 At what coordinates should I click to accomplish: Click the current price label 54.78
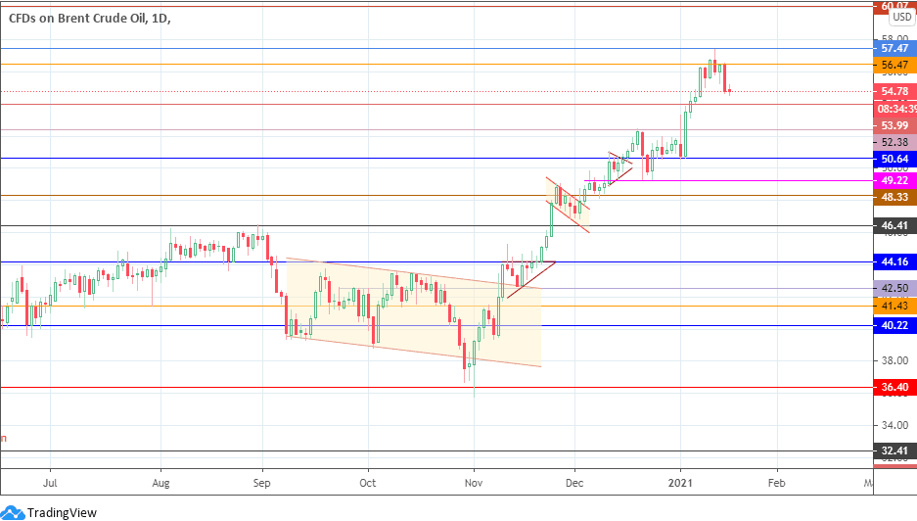coord(894,91)
